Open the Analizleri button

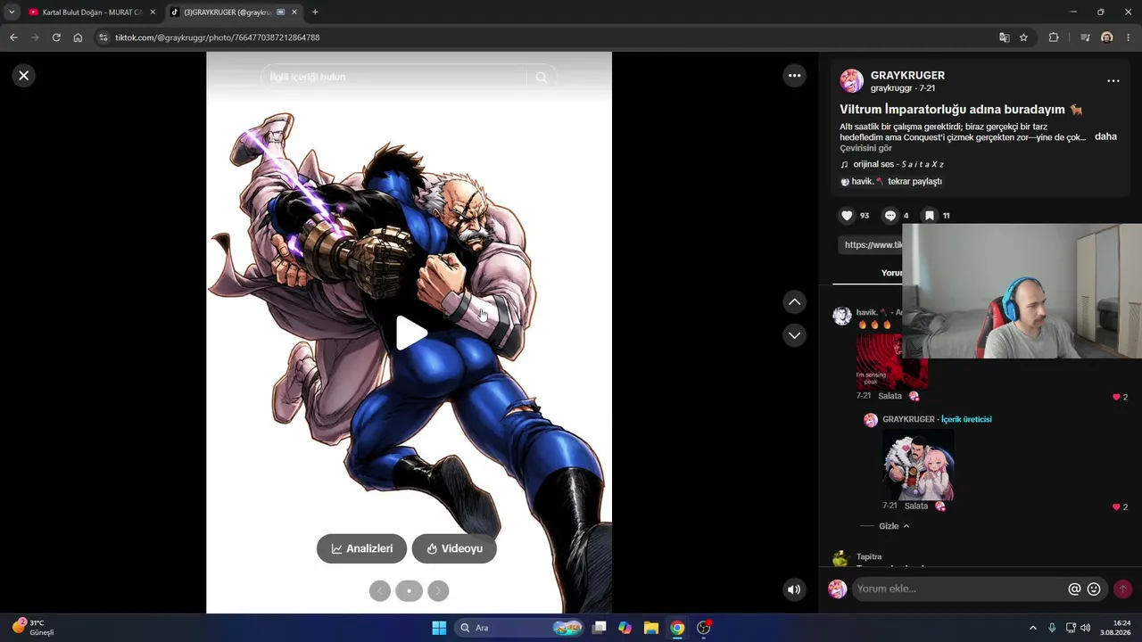361,548
